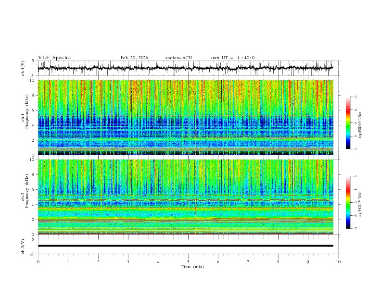This screenshot has height=294, width=381.
Task: Click the ch.1 spectrogram color scale bar
Action: [348, 123]
